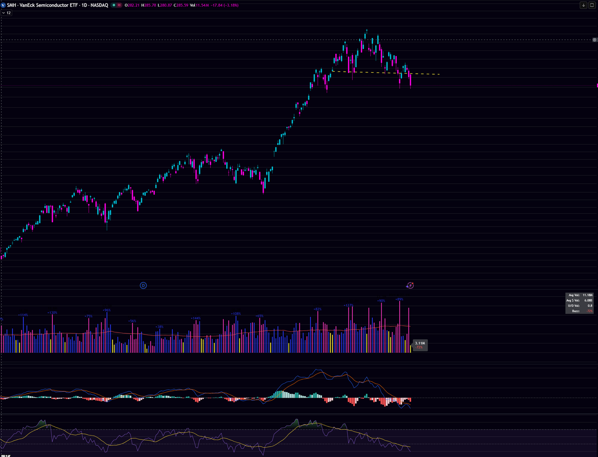The image size is (598, 457).
Task: Click the Buzz -72% value
Action: click(590, 310)
